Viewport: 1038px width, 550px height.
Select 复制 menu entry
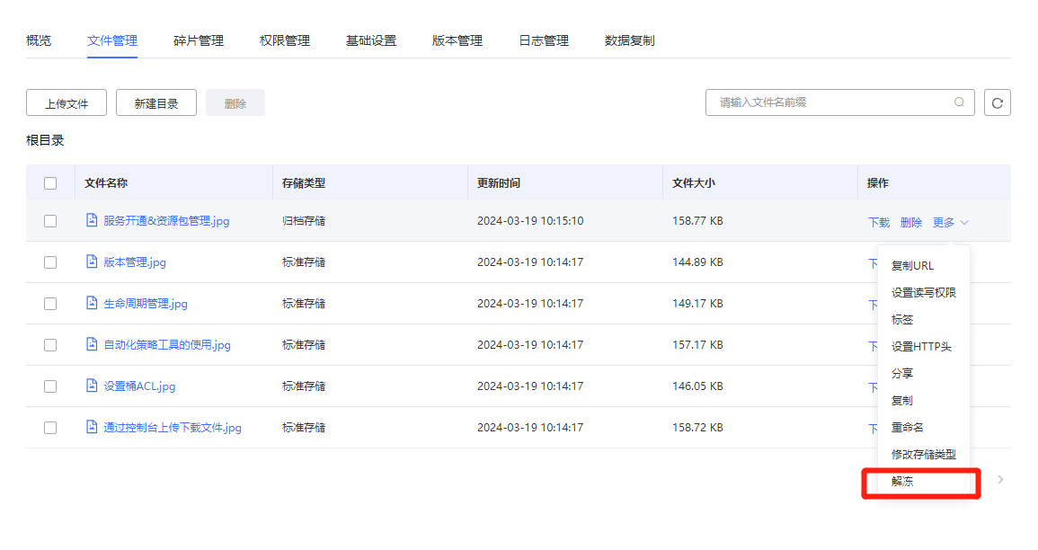(901, 401)
